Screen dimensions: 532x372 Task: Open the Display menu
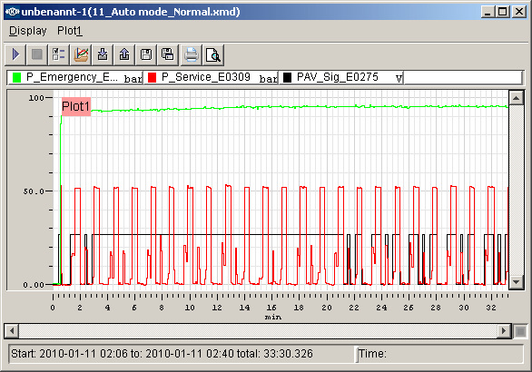pos(28,31)
